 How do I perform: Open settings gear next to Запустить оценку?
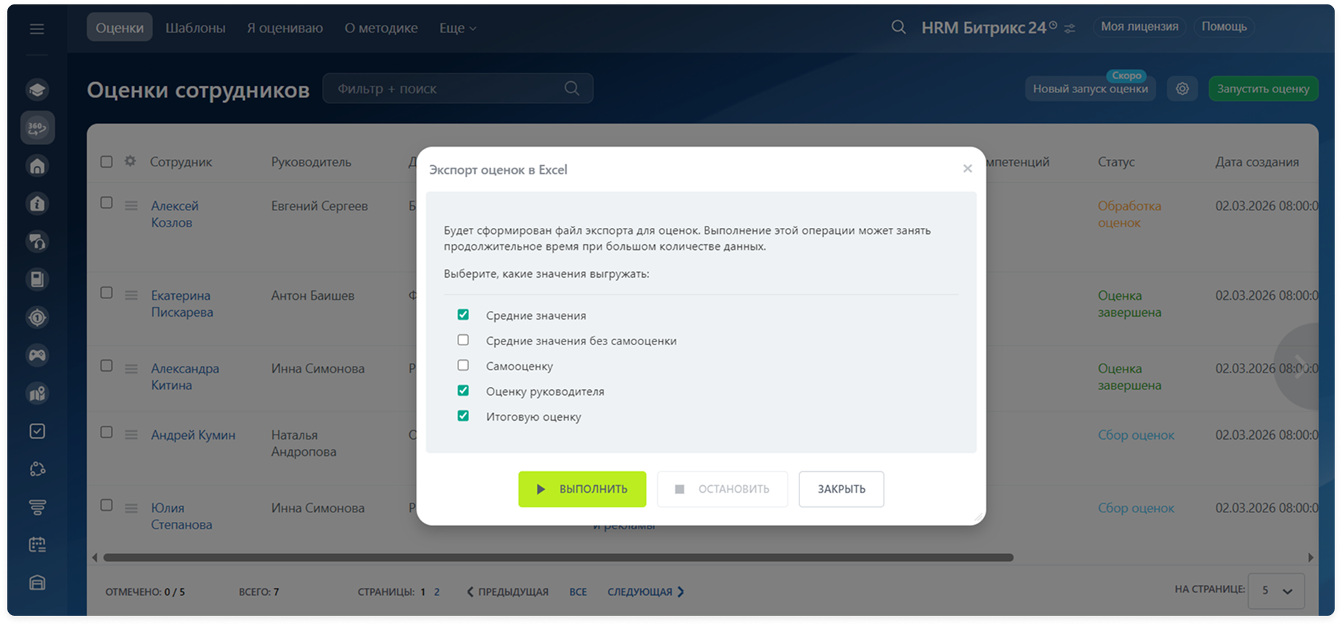[x=1182, y=89]
